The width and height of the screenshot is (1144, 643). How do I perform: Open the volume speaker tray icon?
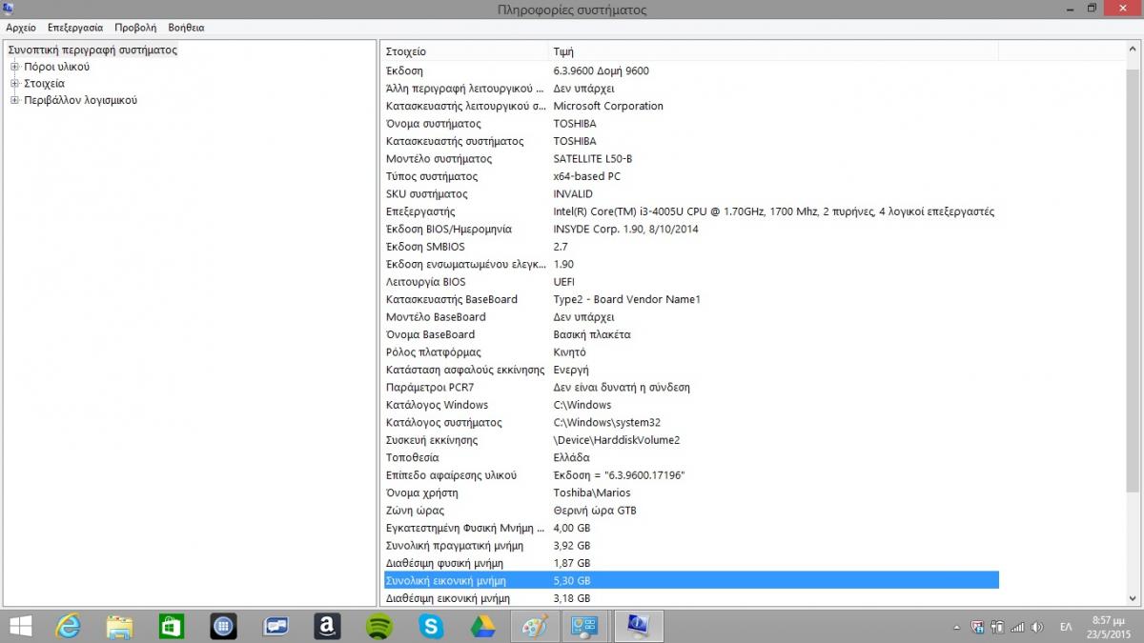point(1037,627)
